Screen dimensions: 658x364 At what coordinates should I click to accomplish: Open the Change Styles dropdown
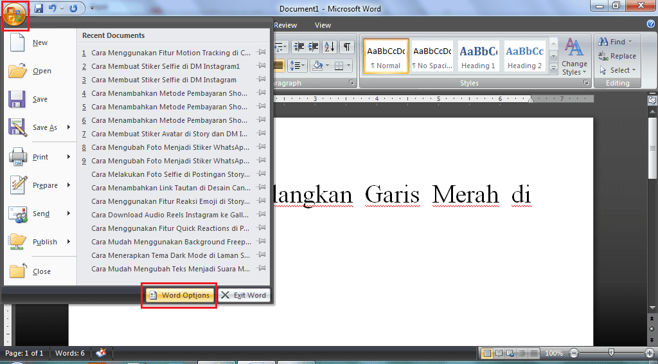tap(574, 57)
